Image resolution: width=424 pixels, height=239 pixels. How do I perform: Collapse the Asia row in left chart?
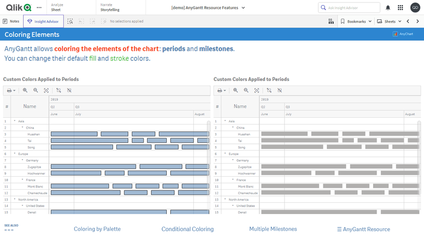(14, 121)
